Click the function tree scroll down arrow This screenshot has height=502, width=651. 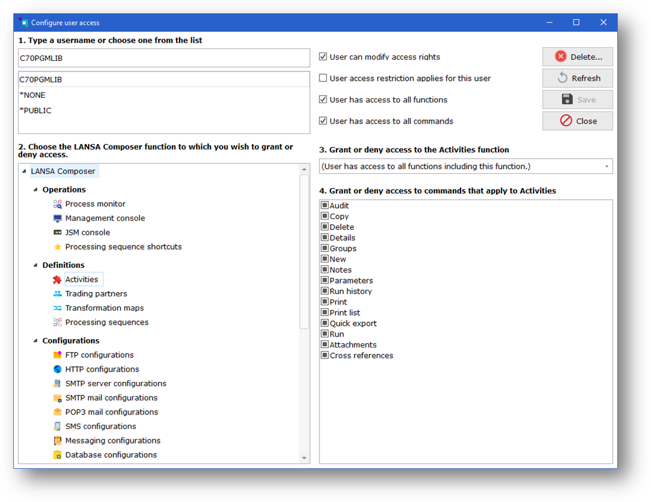pos(304,458)
